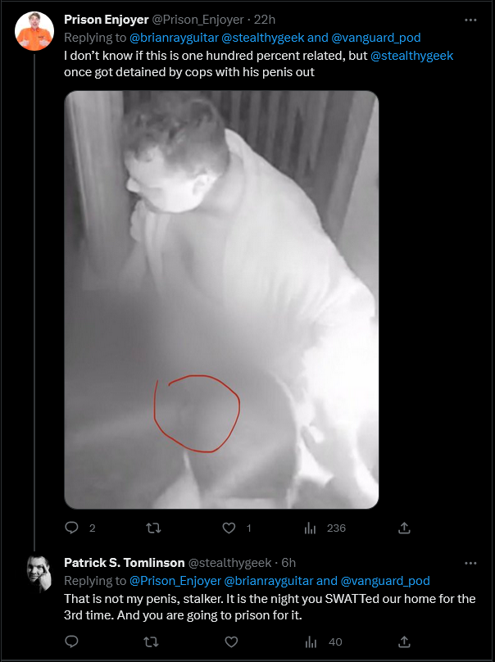The height and width of the screenshot is (662, 495).
Task: Open more options on Patrick S. Tomlinson's reply
Action: [x=470, y=563]
